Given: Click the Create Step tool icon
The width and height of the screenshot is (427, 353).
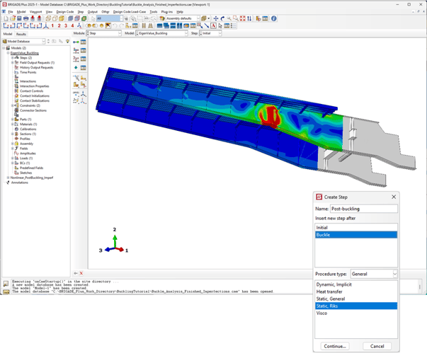Looking at the screenshot, I should pos(76,42).
